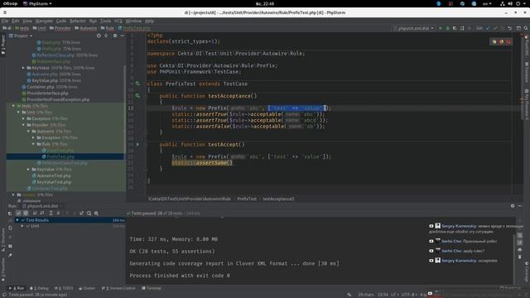Screen dimensions: 530x298
Task: Collapse the Rule 0% files folder
Action: pyautogui.click(x=33, y=144)
